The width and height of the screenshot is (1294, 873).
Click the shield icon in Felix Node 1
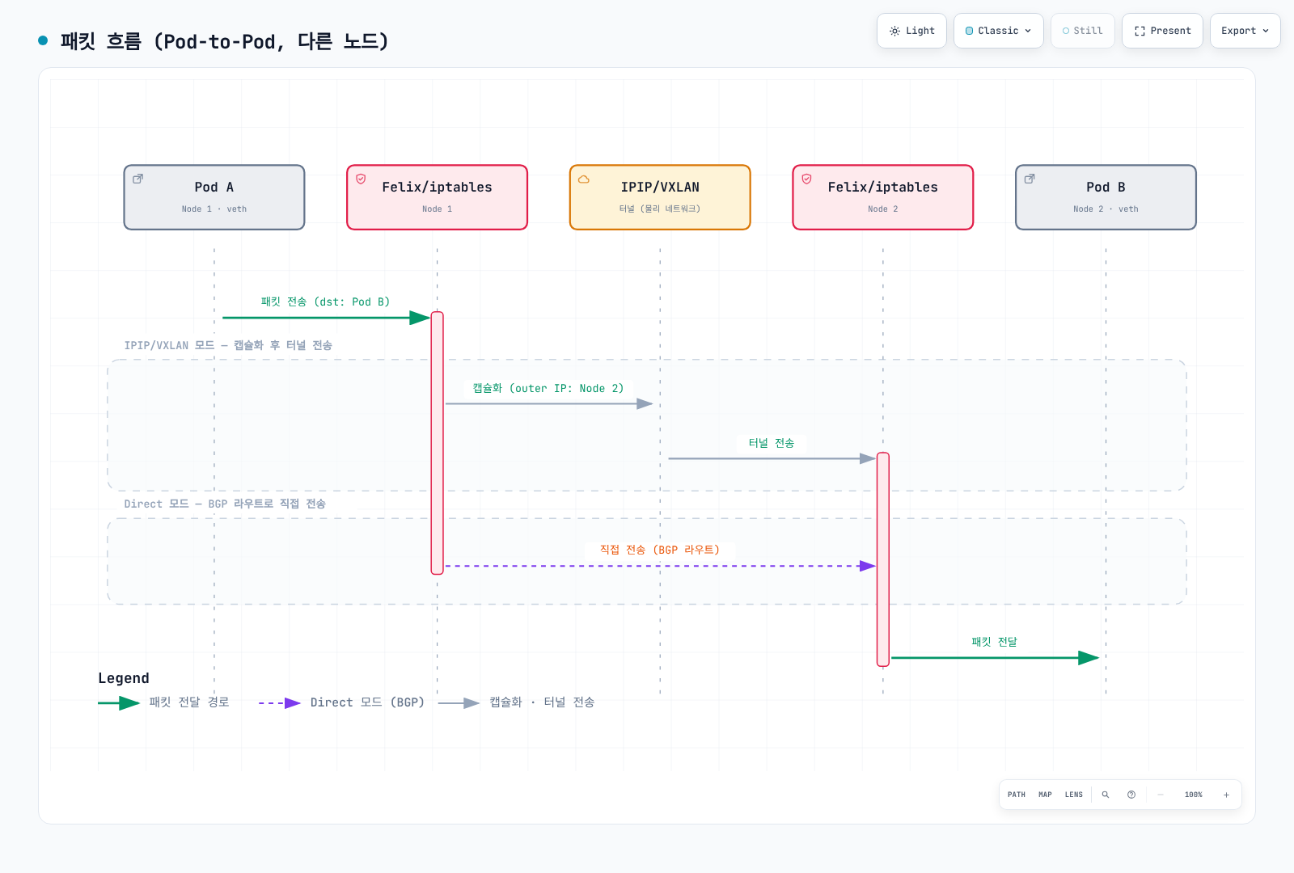point(362,179)
